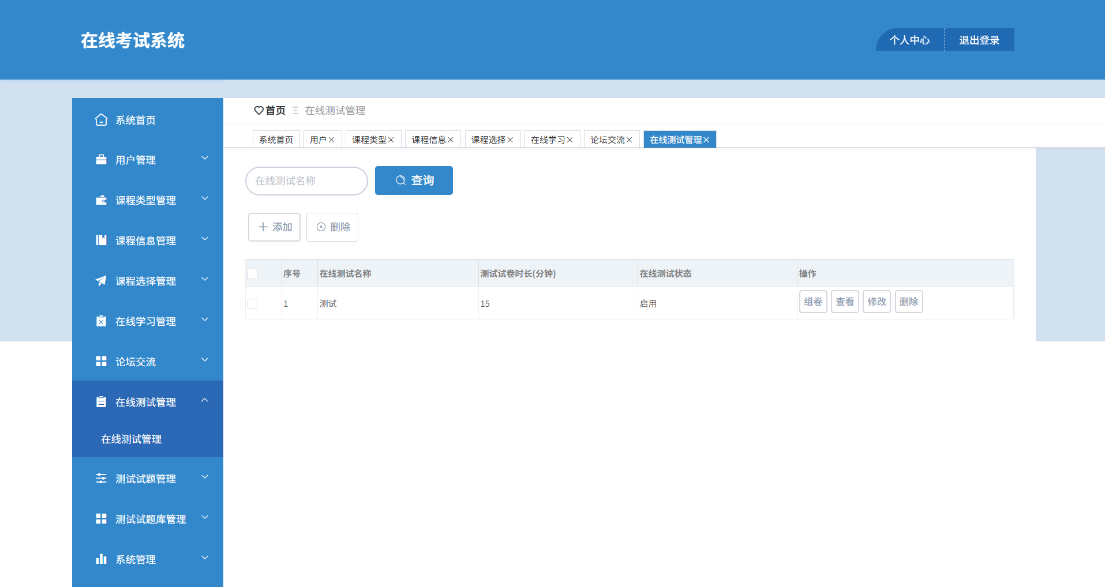
Task: Focus the 在线测试名称 search field
Action: pos(306,181)
